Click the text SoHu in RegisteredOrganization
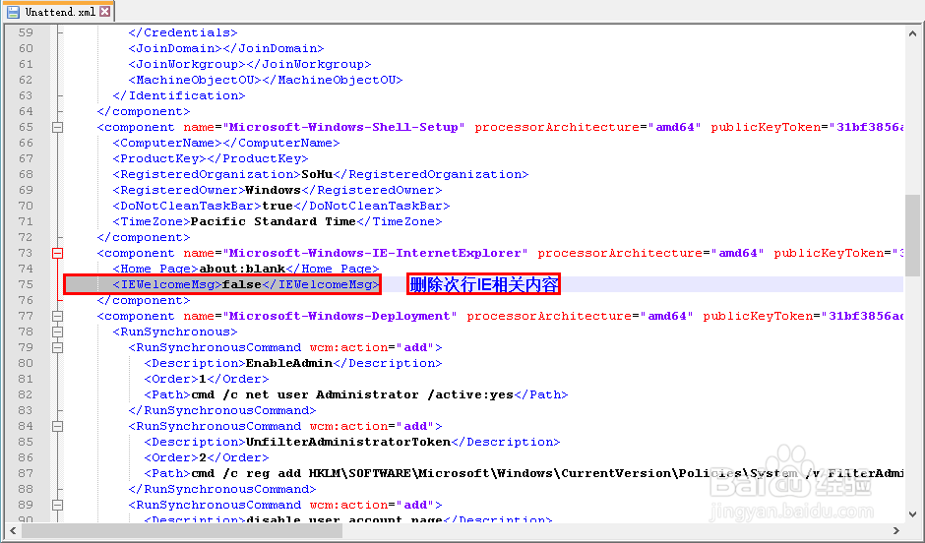Screen dimensions: 925x543 317,174
